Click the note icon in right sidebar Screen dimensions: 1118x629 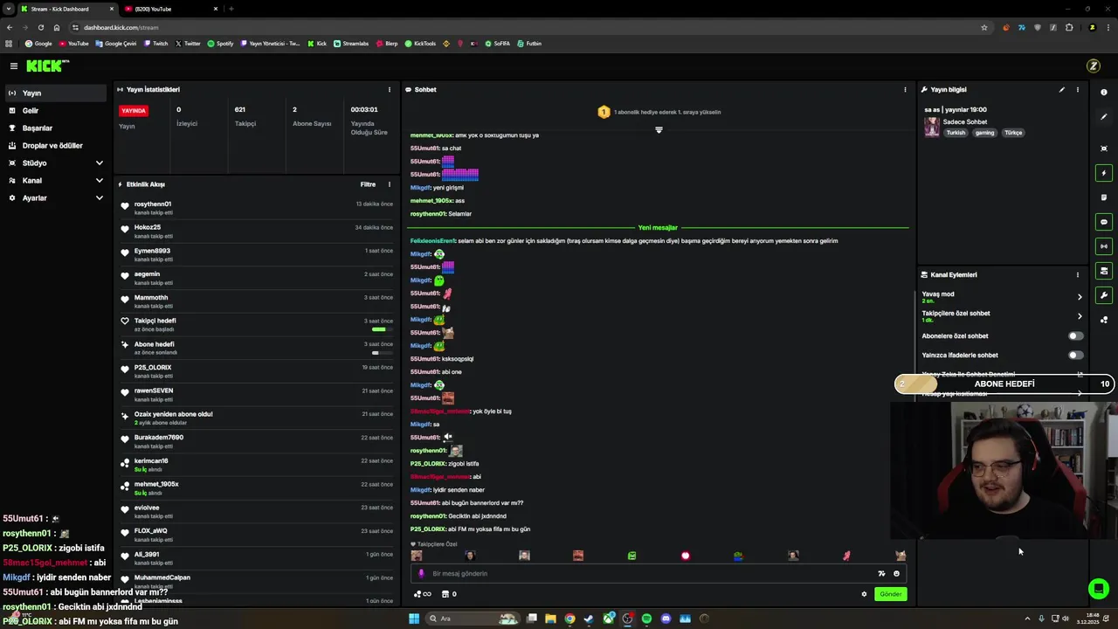pyautogui.click(x=1104, y=197)
